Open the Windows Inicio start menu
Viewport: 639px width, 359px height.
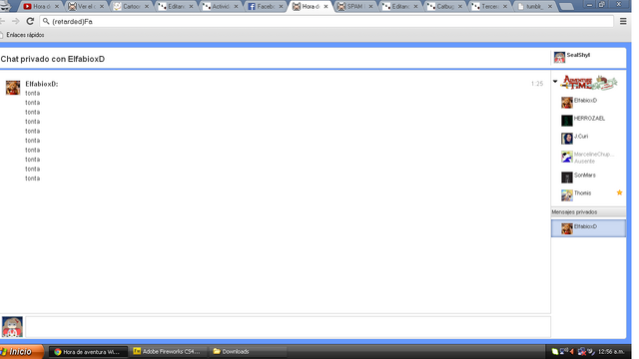pyautogui.click(x=21, y=352)
